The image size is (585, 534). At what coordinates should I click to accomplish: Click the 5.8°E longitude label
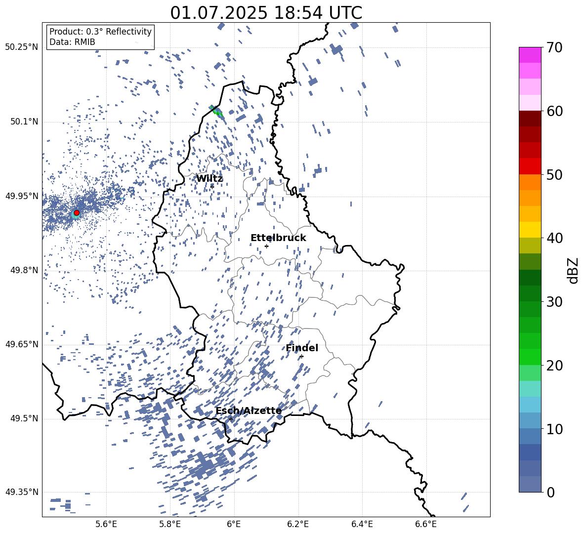pyautogui.click(x=170, y=524)
